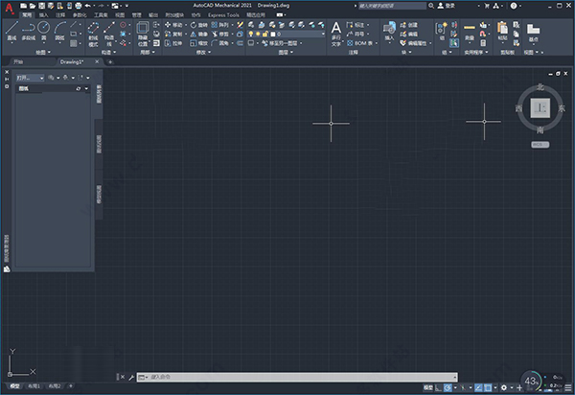Open the Block panel dropdown
The width and height of the screenshot is (575, 395).
pos(406,53)
